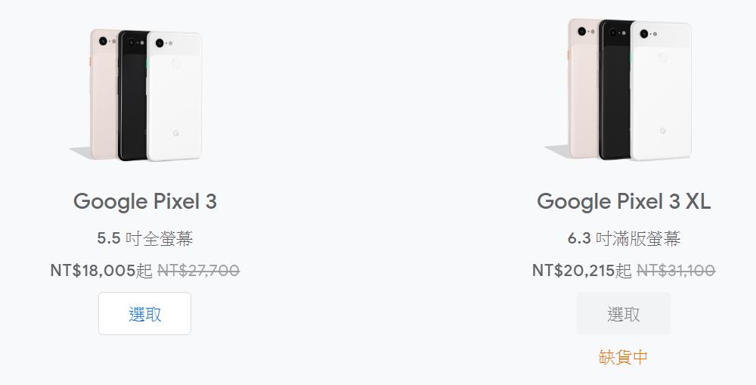Click the NT$20,215起 sale price
Image resolution: width=756 pixels, height=385 pixels.
click(582, 270)
